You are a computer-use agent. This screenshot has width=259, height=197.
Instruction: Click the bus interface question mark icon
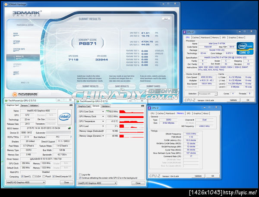[71, 137]
